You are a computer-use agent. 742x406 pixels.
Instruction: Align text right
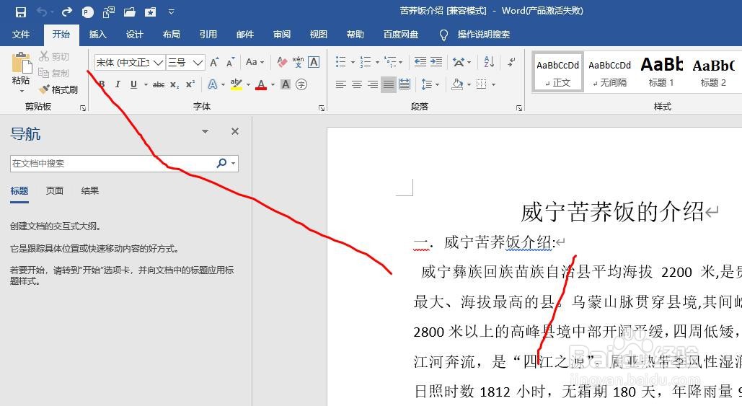[372, 84]
